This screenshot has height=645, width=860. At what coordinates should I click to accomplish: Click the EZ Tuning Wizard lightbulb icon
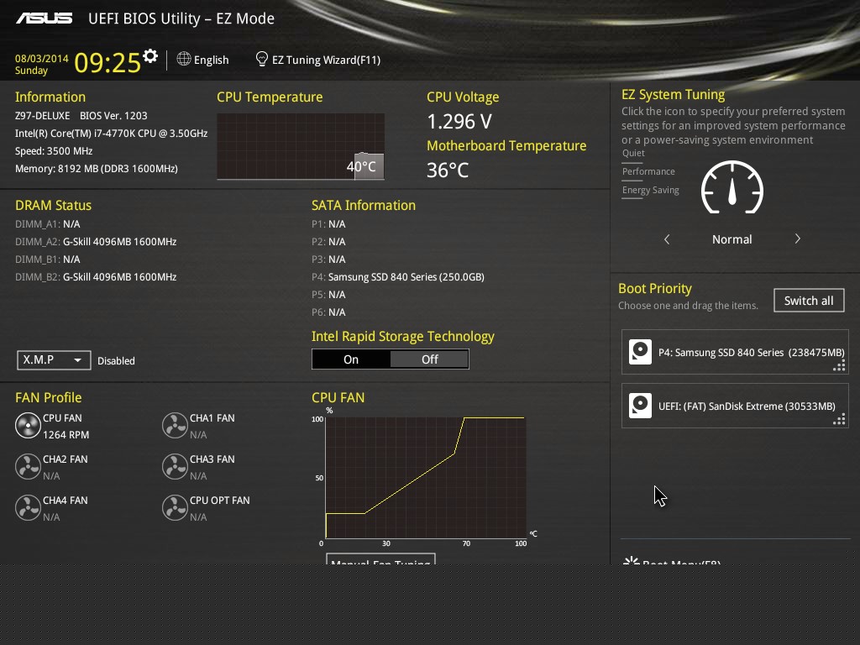click(x=262, y=59)
